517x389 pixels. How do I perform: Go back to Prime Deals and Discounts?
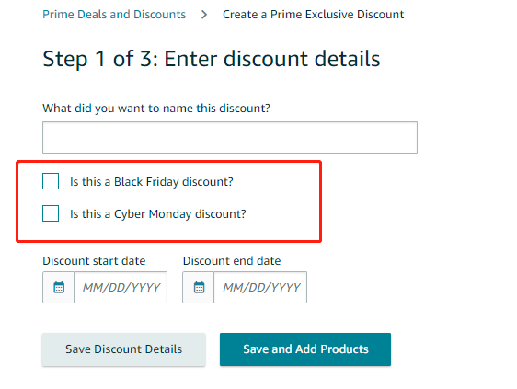coord(114,15)
